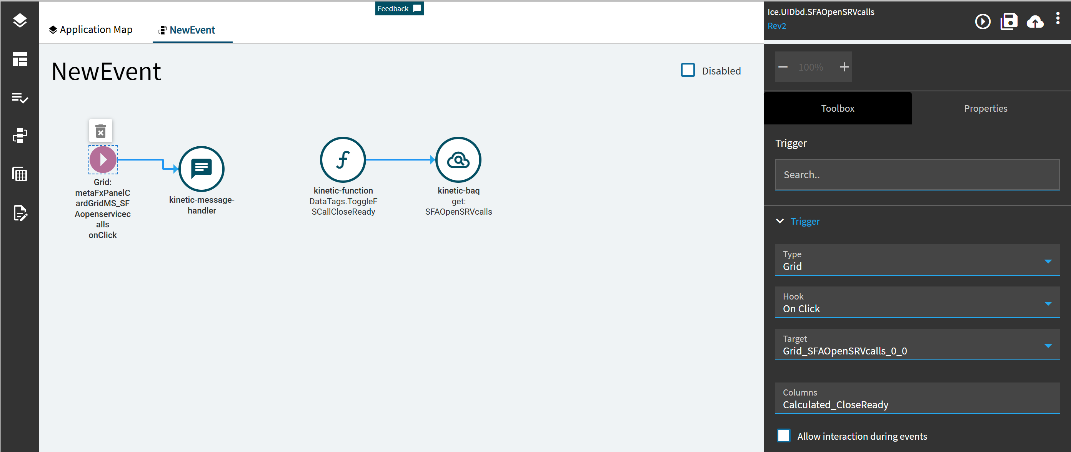Select the kinetic-baq node
This screenshot has width=1071, height=452.
(x=458, y=159)
